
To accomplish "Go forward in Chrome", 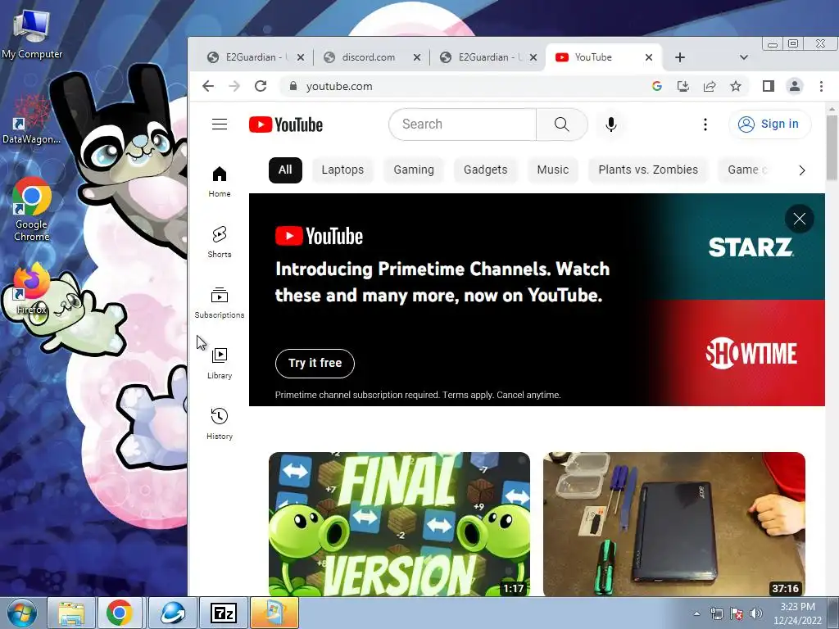I will click(x=234, y=86).
